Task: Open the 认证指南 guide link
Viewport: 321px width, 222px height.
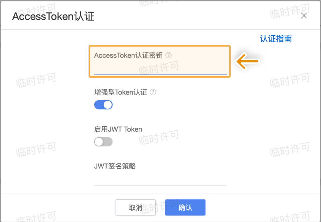Action: [x=275, y=39]
